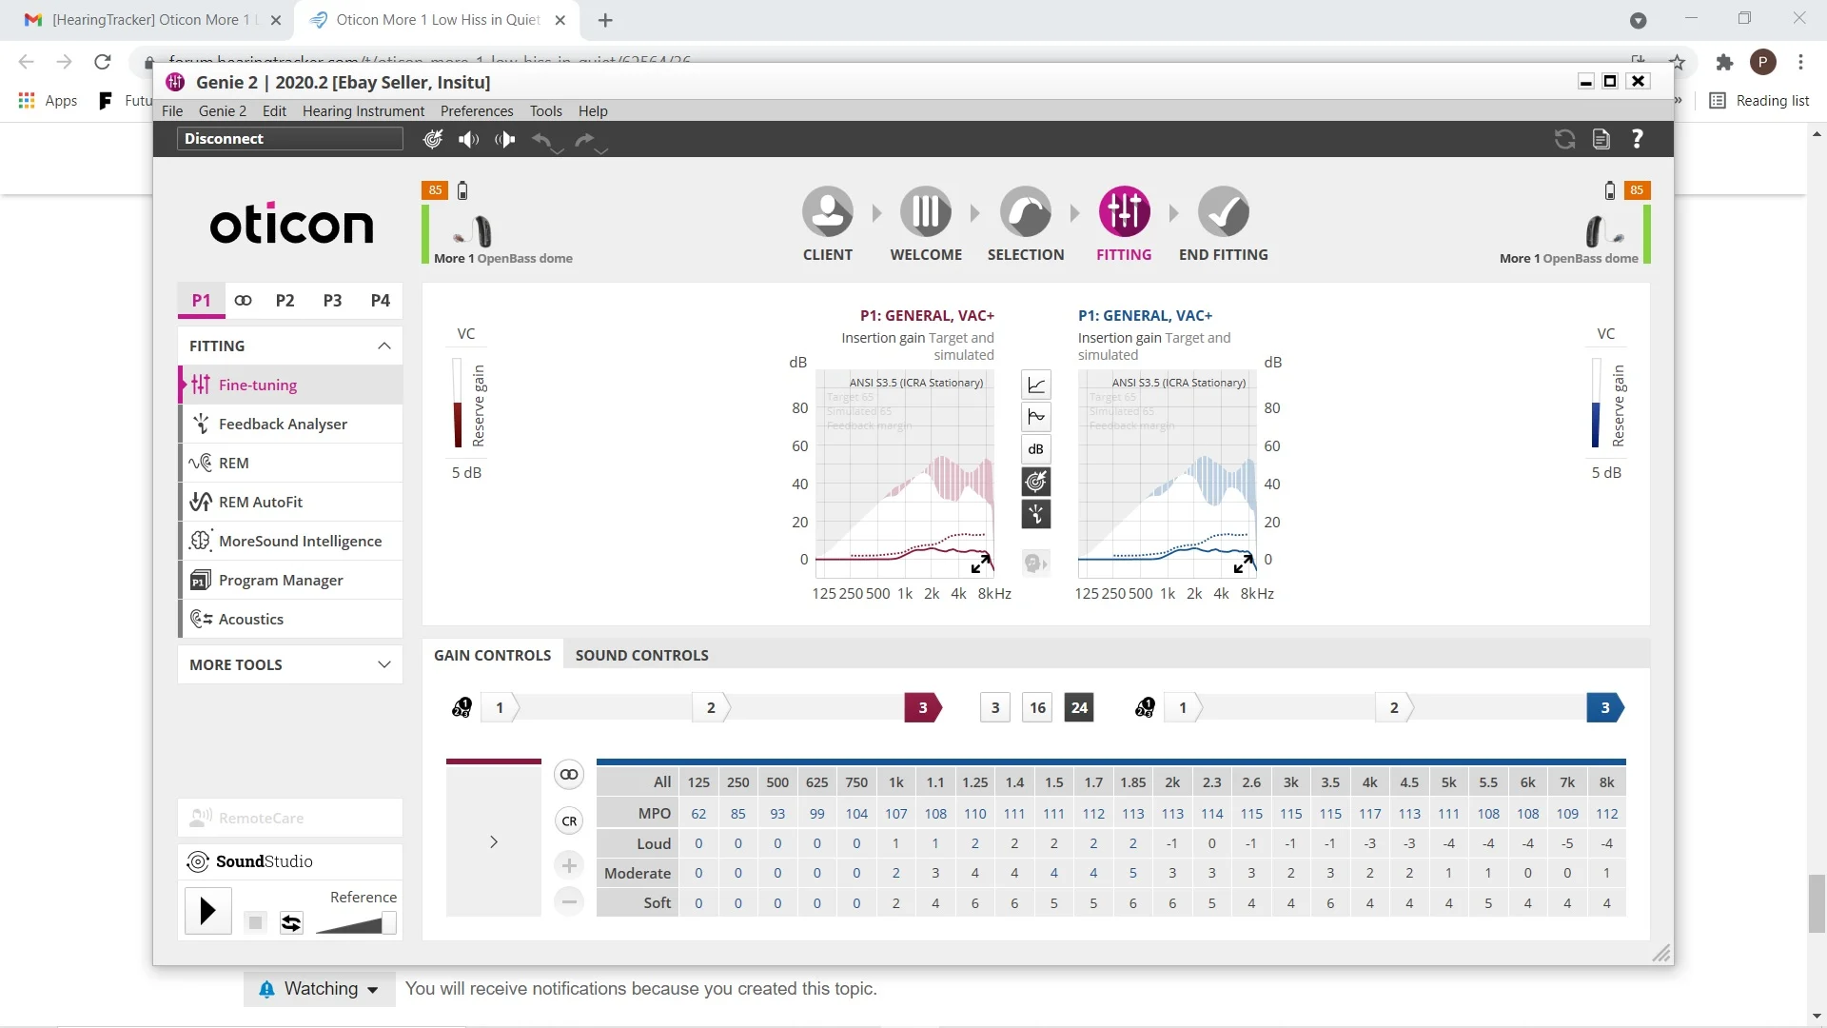Open the Preferences menu

[477, 111]
